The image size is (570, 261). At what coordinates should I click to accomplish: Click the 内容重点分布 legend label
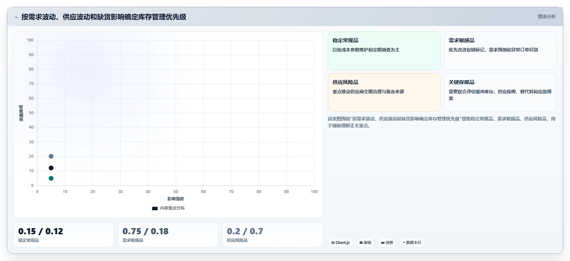(172, 208)
